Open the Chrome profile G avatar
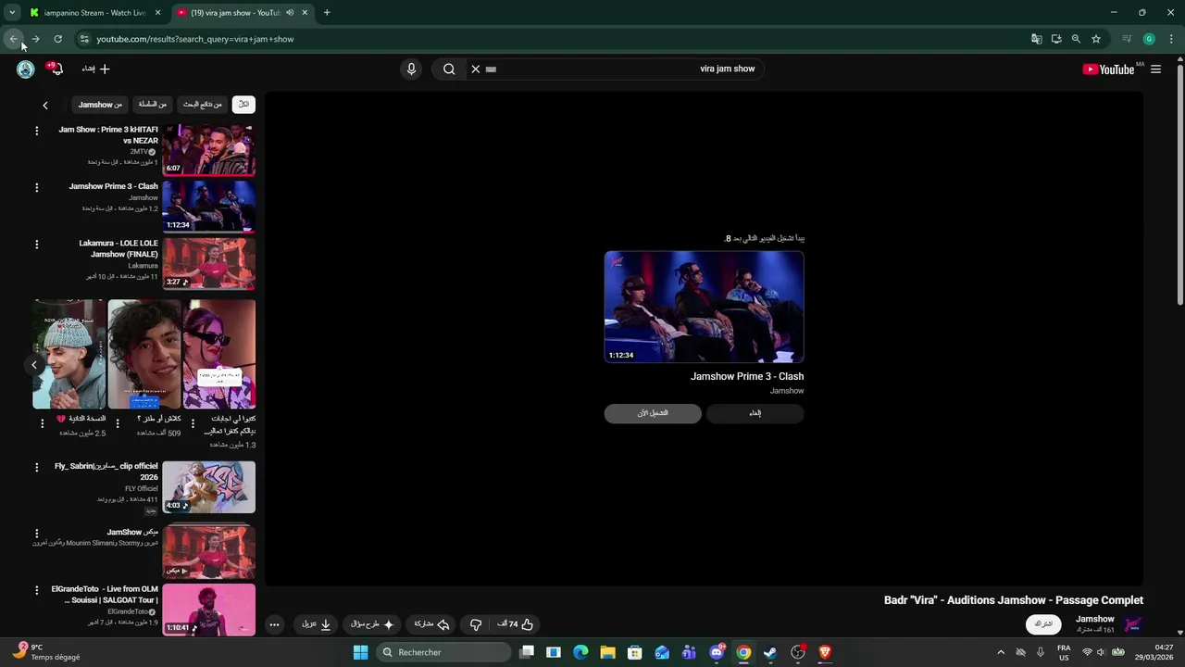The width and height of the screenshot is (1185, 667). (x=1149, y=39)
